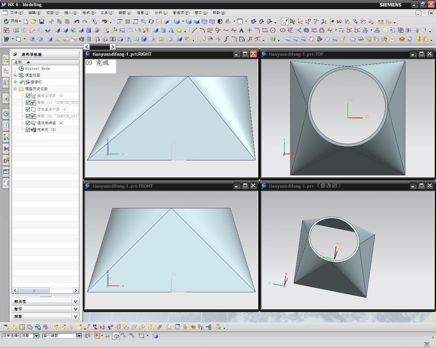This screenshot has height=348, width=436.
Task: Save the part with the floppy disk icon
Action: pyautogui.click(x=42, y=21)
